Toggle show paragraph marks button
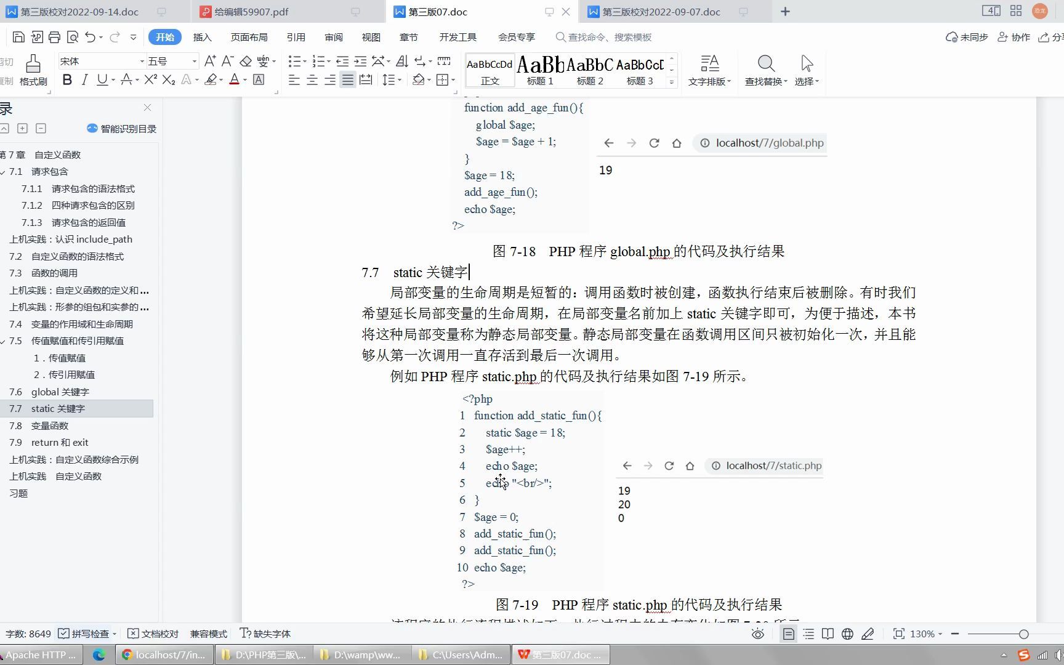The width and height of the screenshot is (1064, 665). (x=420, y=61)
